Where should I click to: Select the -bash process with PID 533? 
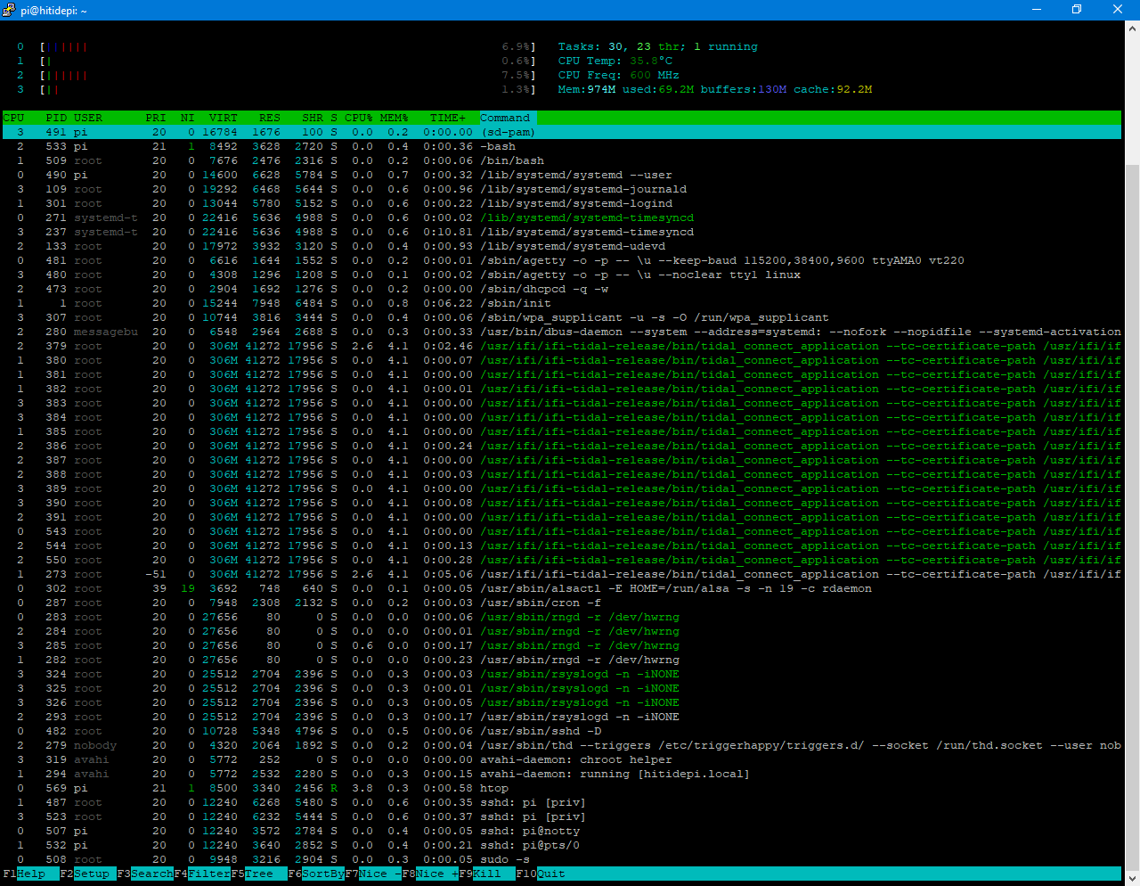point(562,146)
